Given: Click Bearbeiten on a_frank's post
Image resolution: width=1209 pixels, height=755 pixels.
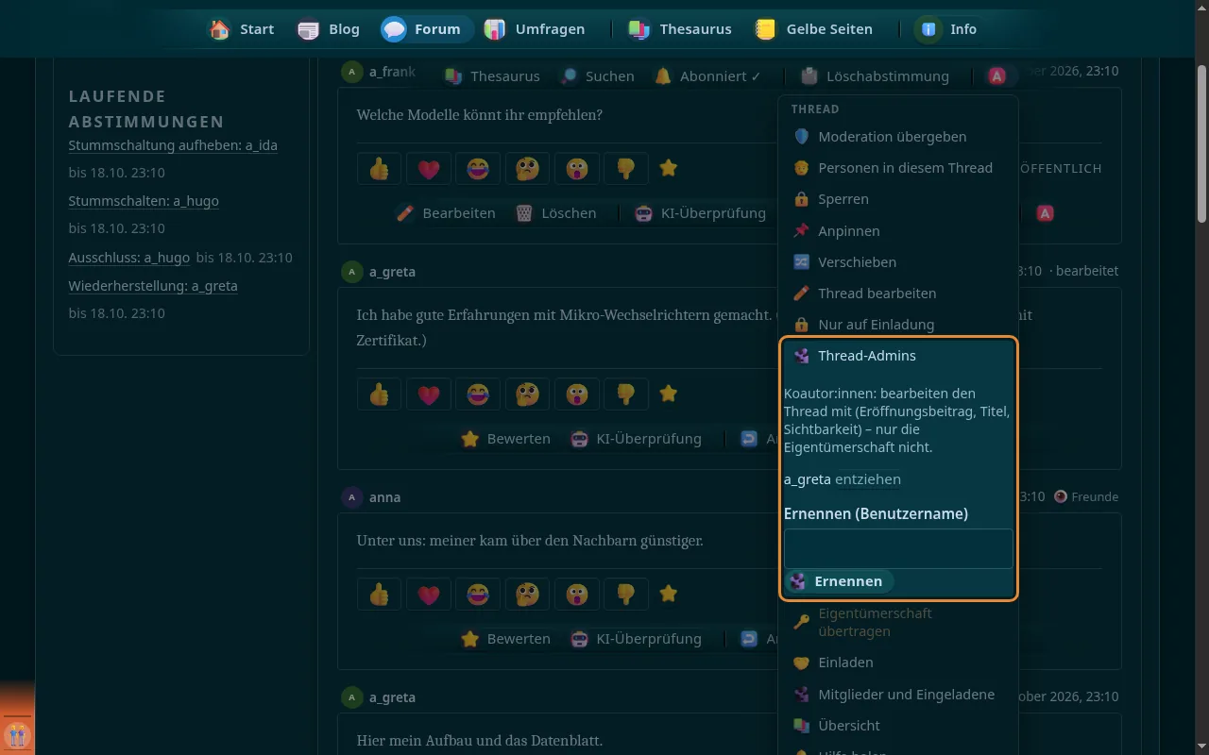Looking at the screenshot, I should click(x=447, y=213).
